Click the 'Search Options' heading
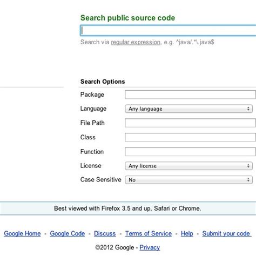 point(103,82)
